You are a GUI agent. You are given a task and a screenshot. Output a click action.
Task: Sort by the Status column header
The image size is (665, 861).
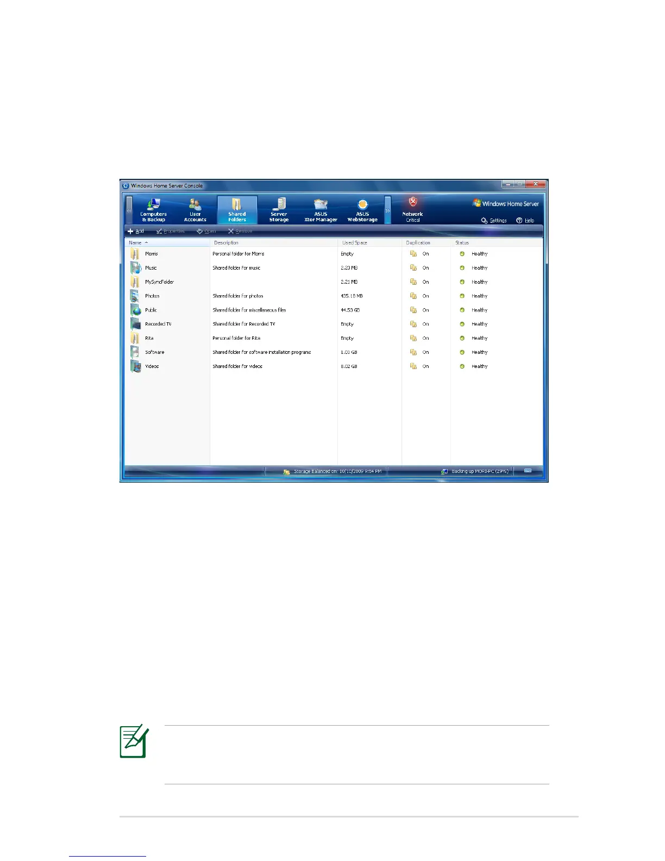coord(497,242)
